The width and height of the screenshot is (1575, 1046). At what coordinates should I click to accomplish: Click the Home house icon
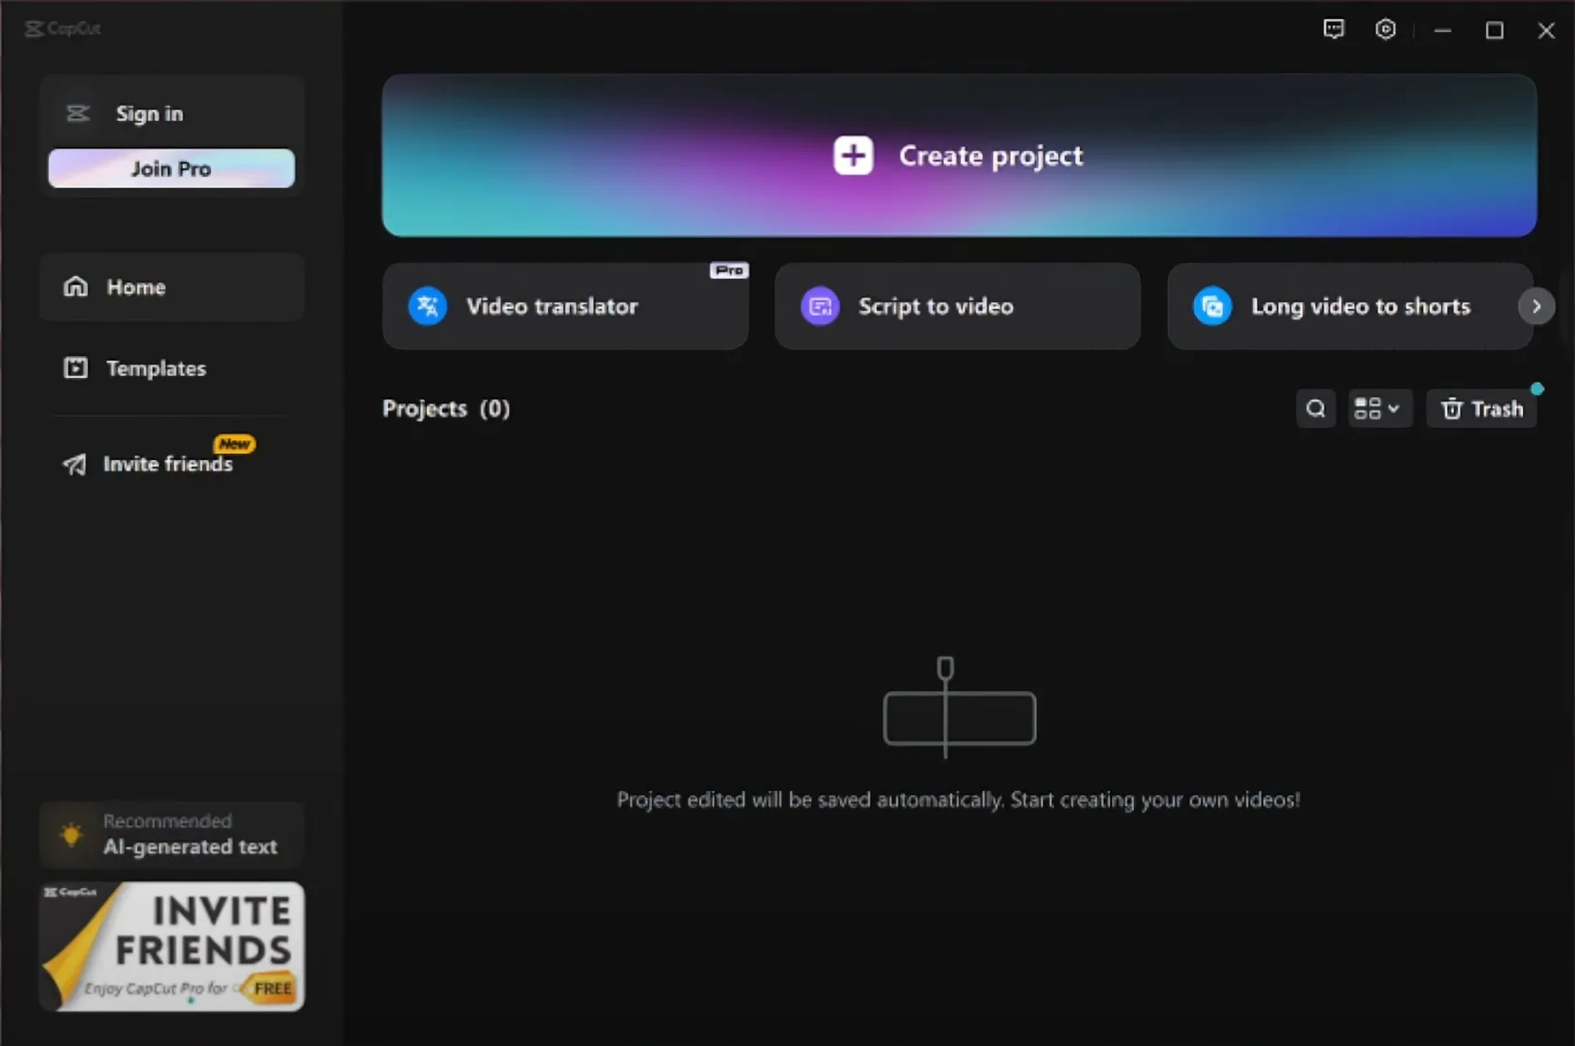point(76,286)
